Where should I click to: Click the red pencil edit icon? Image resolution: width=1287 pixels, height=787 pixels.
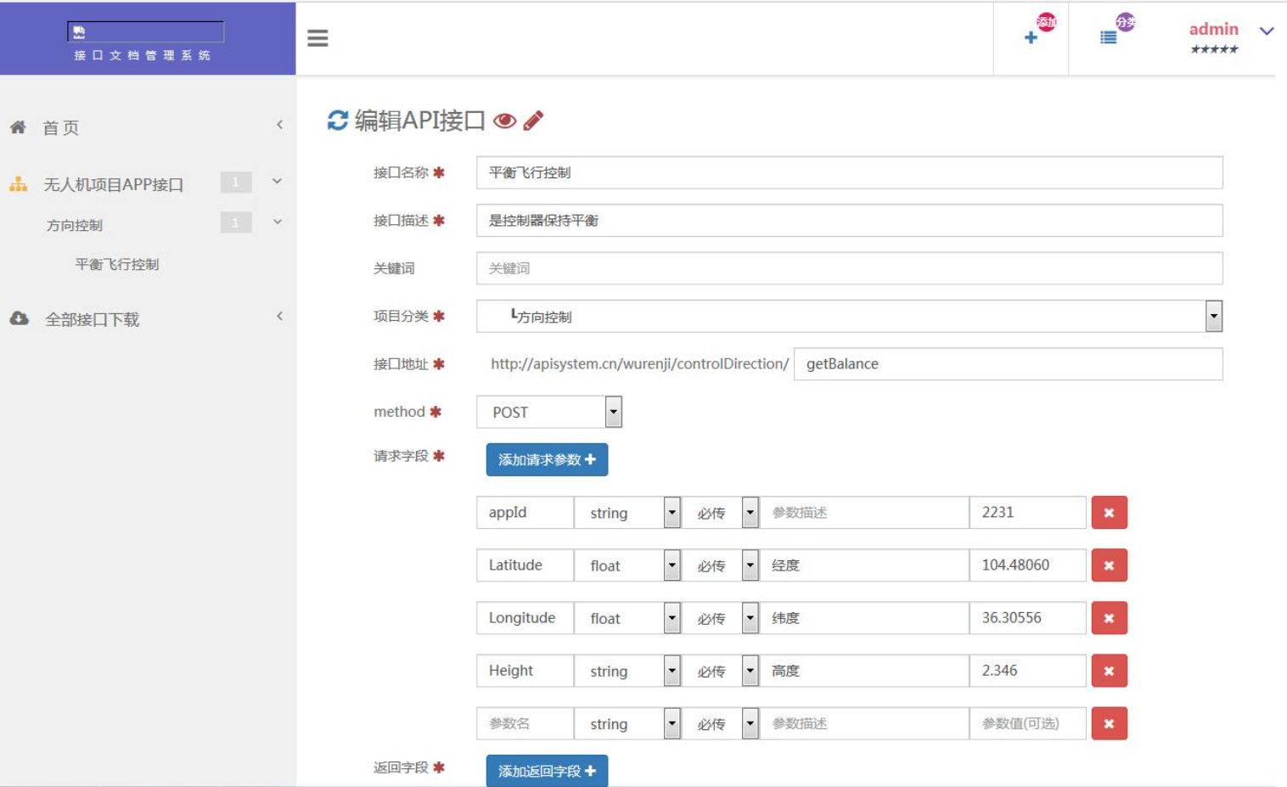(533, 121)
